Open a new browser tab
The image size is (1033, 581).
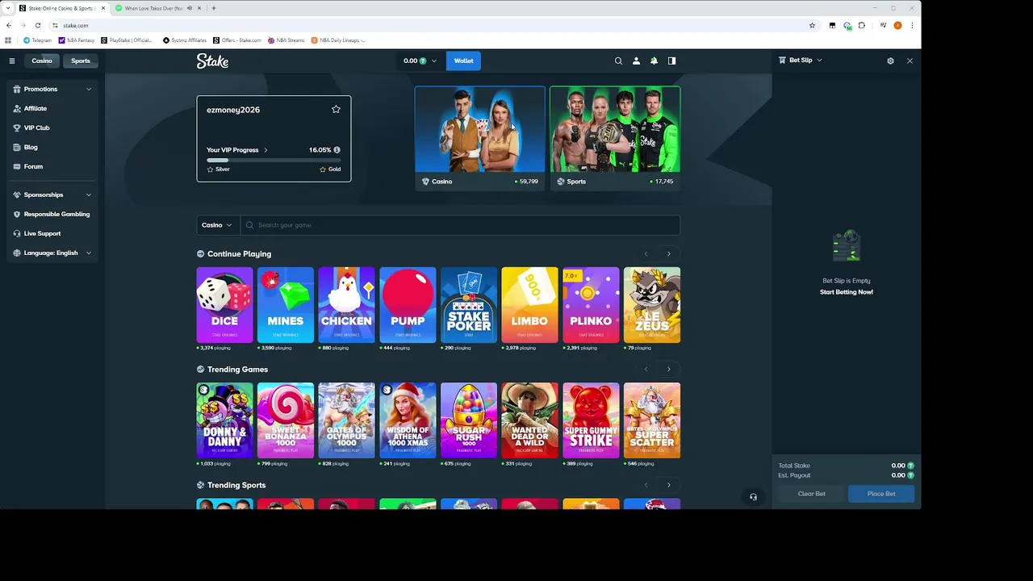click(213, 8)
